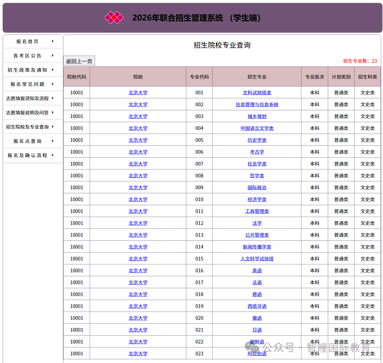Expand the arrow next to 各考区公告

52,55
